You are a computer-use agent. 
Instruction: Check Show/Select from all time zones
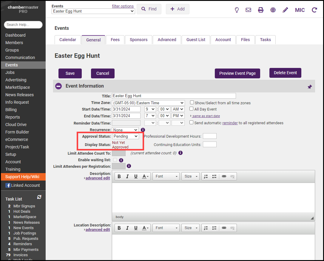[192, 102]
